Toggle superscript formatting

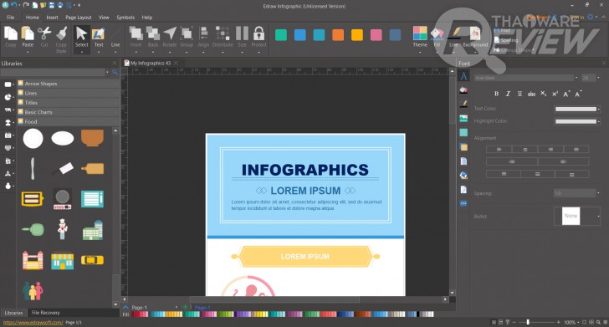pos(555,94)
